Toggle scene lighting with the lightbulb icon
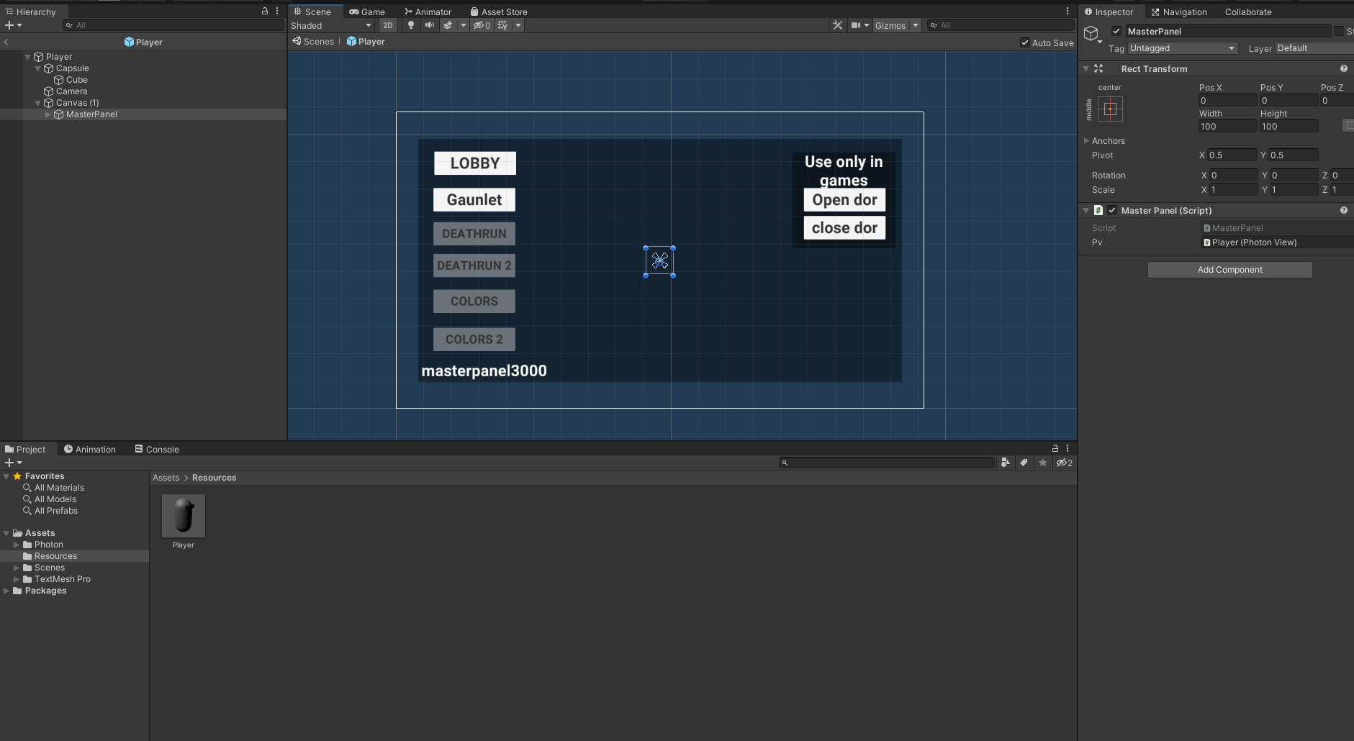The width and height of the screenshot is (1354, 741). point(410,25)
